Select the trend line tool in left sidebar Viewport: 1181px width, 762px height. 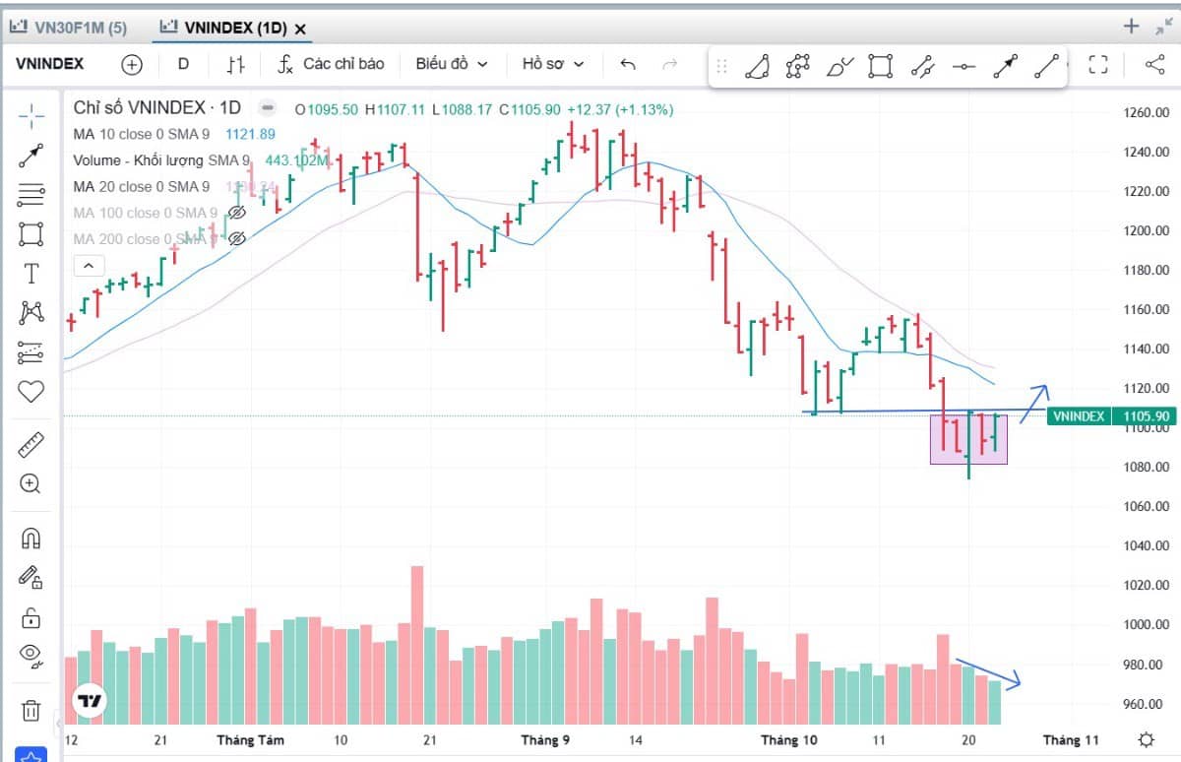pos(31,155)
